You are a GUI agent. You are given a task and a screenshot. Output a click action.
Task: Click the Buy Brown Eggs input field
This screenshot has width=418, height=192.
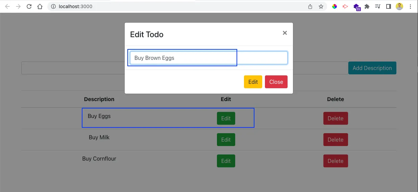point(209,58)
